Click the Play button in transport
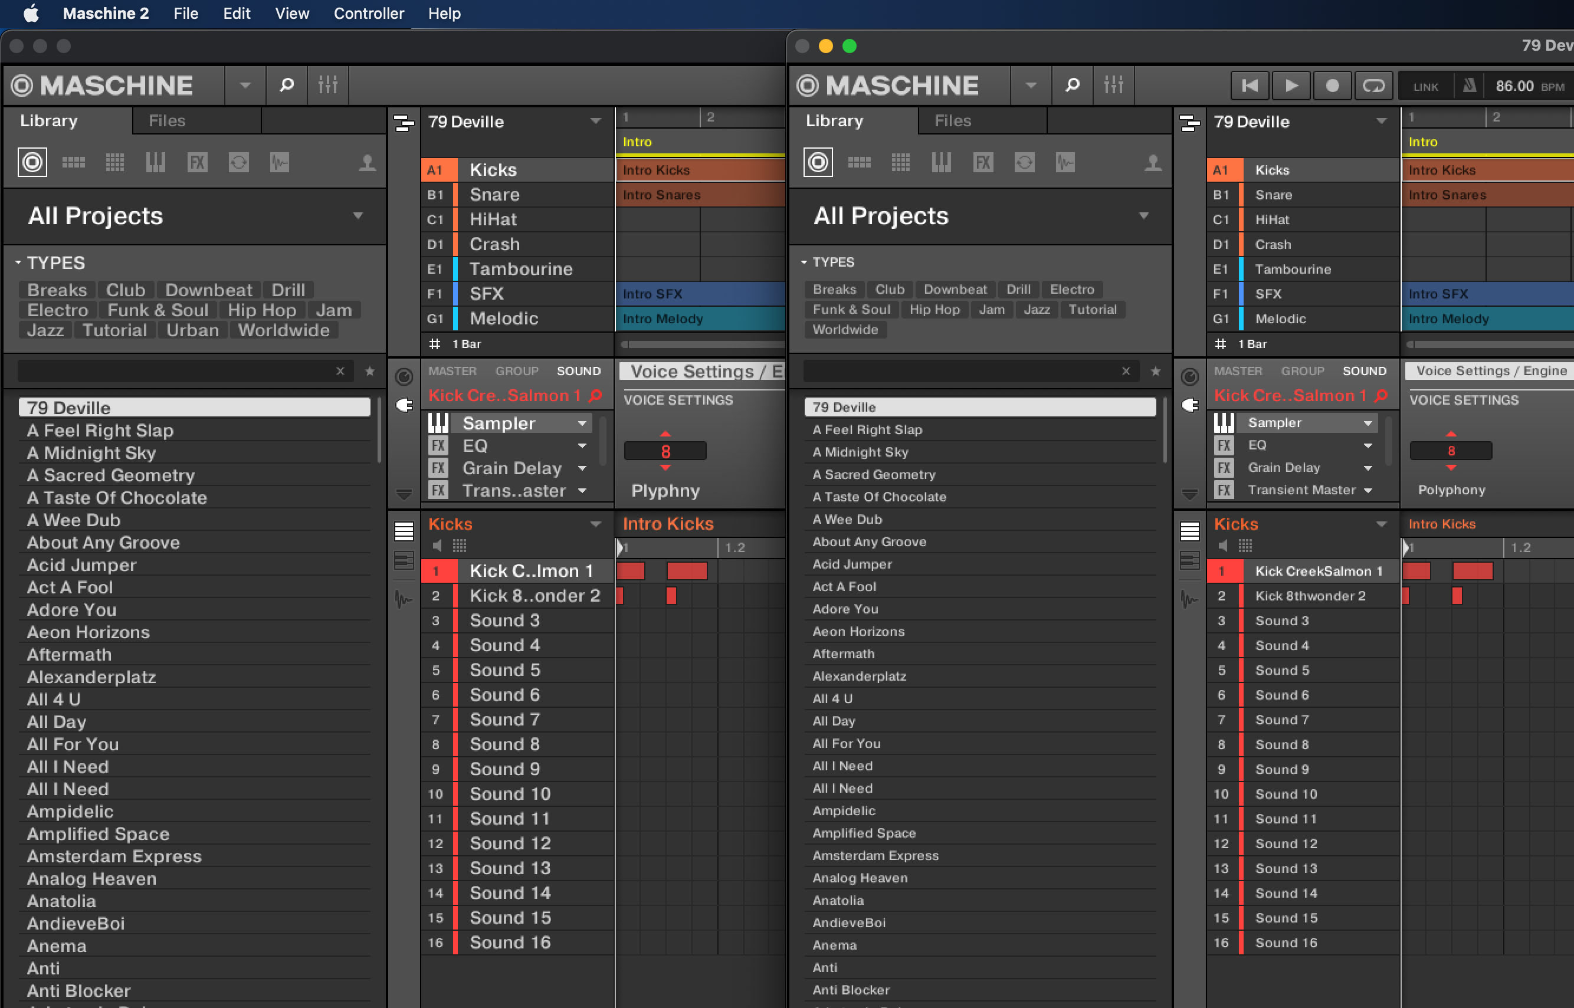Screen dimensions: 1574x1008 [x=1291, y=86]
